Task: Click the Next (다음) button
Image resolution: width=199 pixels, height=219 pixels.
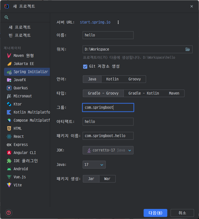Action: 155,213
